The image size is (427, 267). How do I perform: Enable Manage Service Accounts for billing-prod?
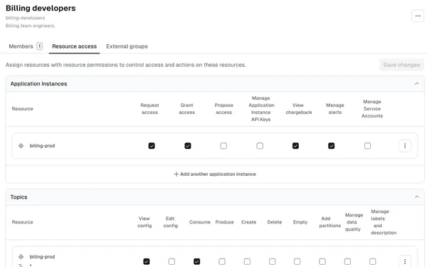click(x=368, y=146)
